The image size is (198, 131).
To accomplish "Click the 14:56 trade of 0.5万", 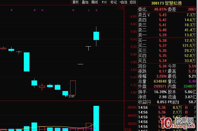I will click(167, 108).
